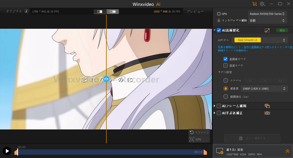Click the AI stabilization camera icon
The image size is (293, 158).
pos(267,113)
